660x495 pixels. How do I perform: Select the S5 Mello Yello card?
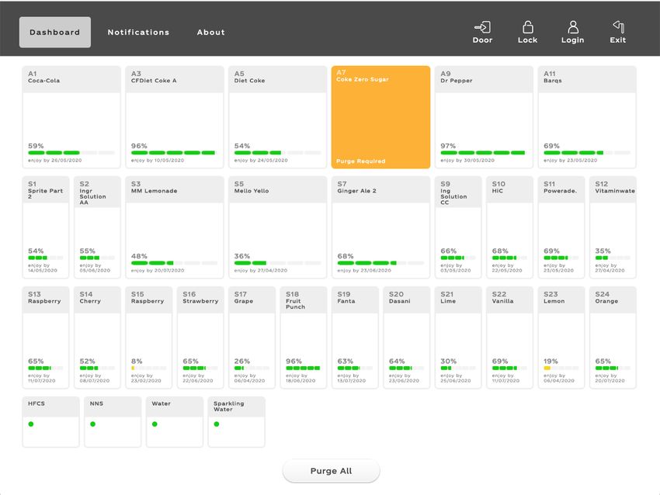coord(278,227)
